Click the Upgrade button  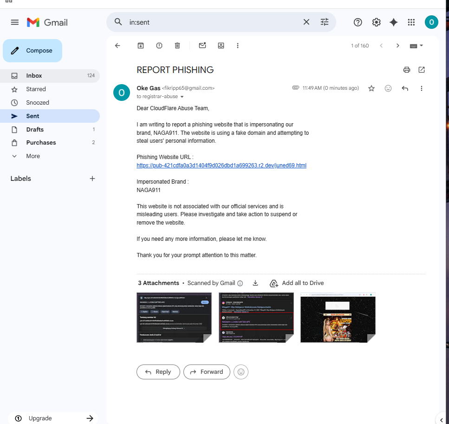(x=53, y=418)
